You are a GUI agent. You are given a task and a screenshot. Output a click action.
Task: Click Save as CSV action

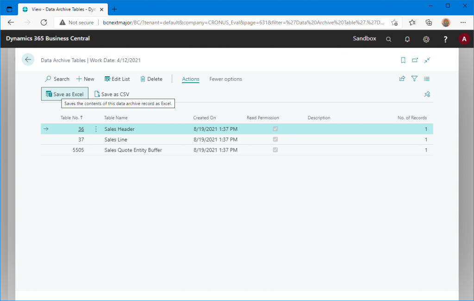112,94
